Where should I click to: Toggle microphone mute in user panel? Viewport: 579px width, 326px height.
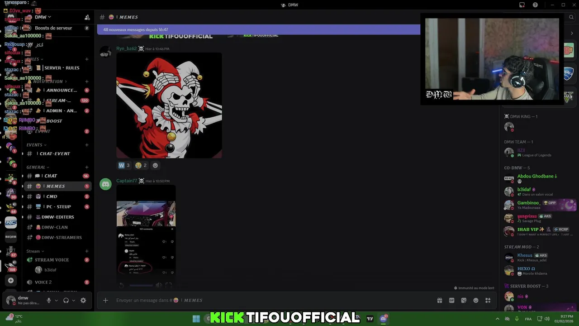click(49, 300)
